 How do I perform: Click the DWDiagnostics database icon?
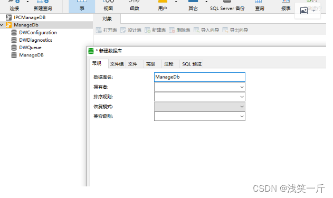tap(14, 40)
